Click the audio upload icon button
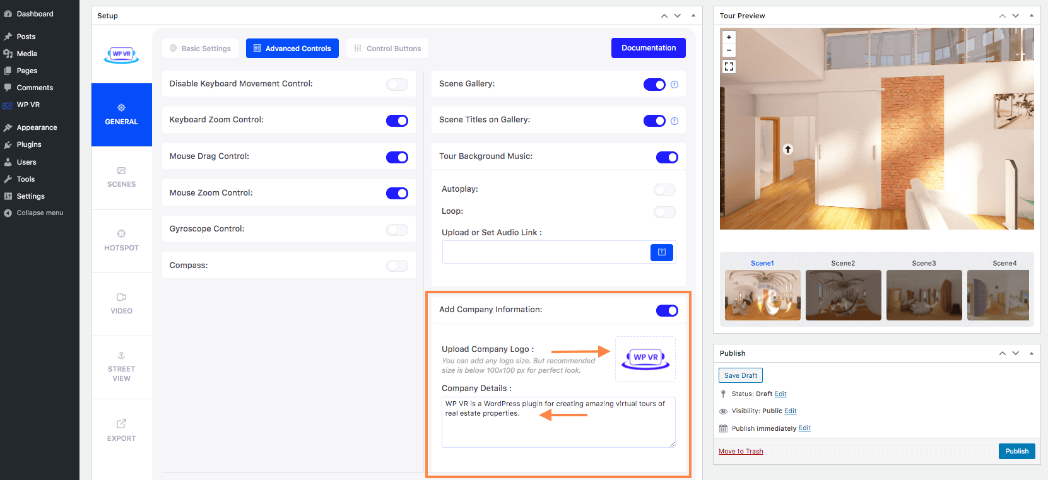The height and width of the screenshot is (480, 1048). pyautogui.click(x=661, y=252)
